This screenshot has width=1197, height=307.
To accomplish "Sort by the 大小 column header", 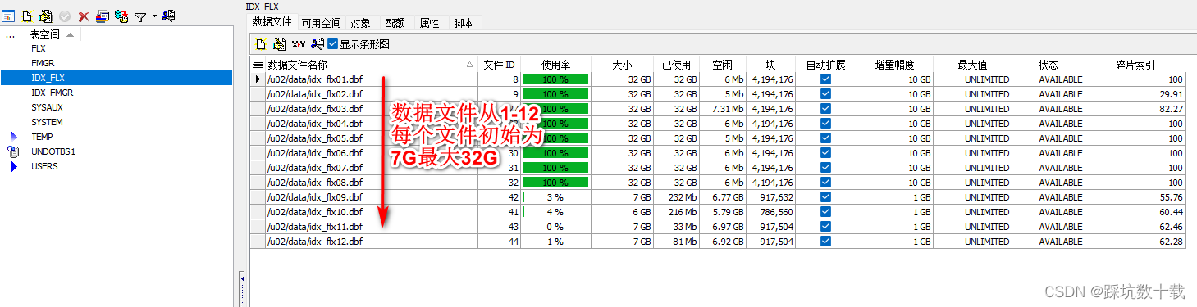I will click(623, 64).
